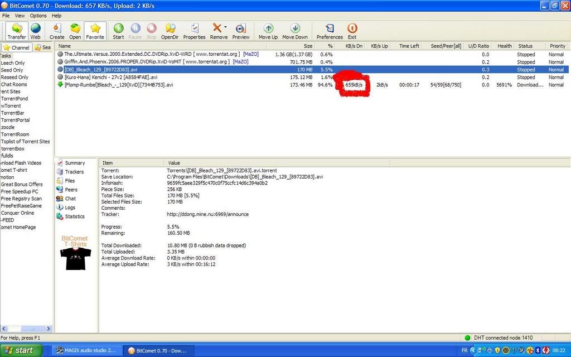The height and width of the screenshot is (357, 571).
Task: Switch to the Web view toolbar icon
Action: pyautogui.click(x=35, y=31)
